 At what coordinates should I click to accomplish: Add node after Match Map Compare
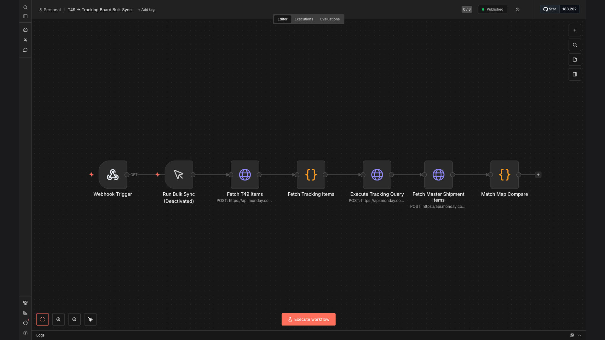point(538,175)
